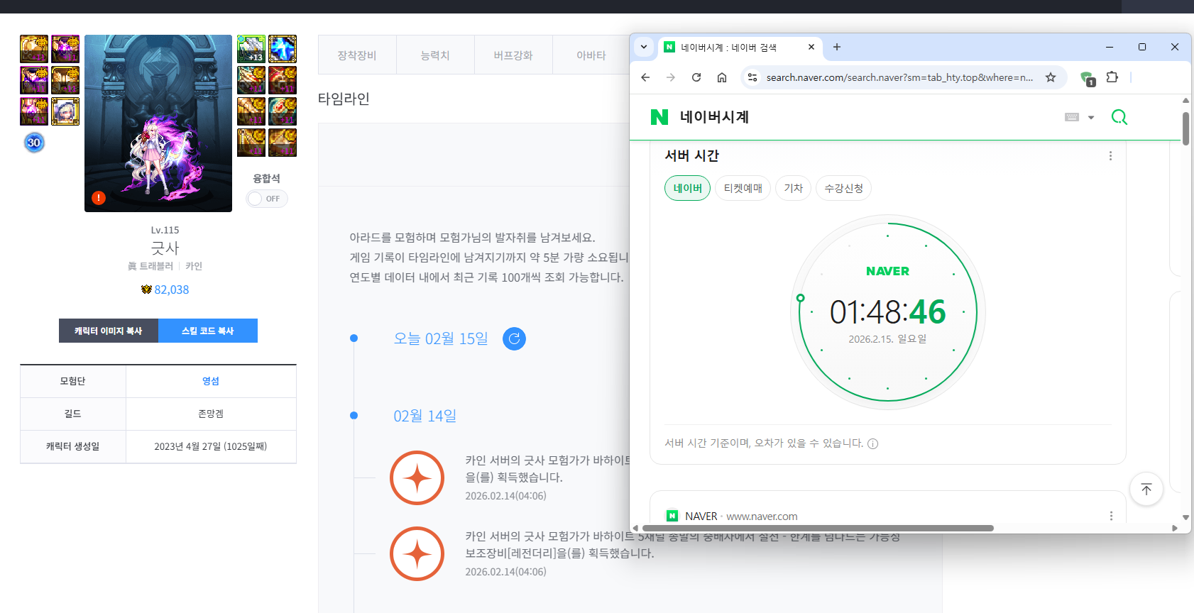Select the 네이버 server time chip
The height and width of the screenshot is (613, 1194).
tap(687, 188)
